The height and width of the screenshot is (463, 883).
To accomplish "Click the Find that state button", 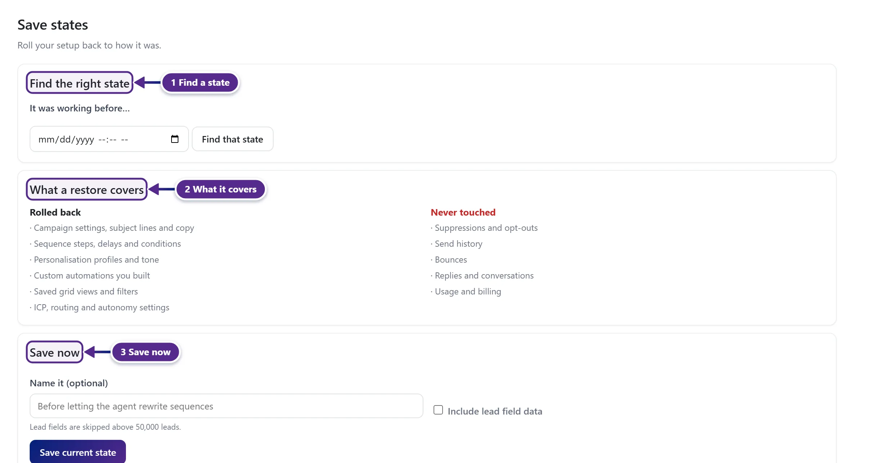I will point(232,139).
